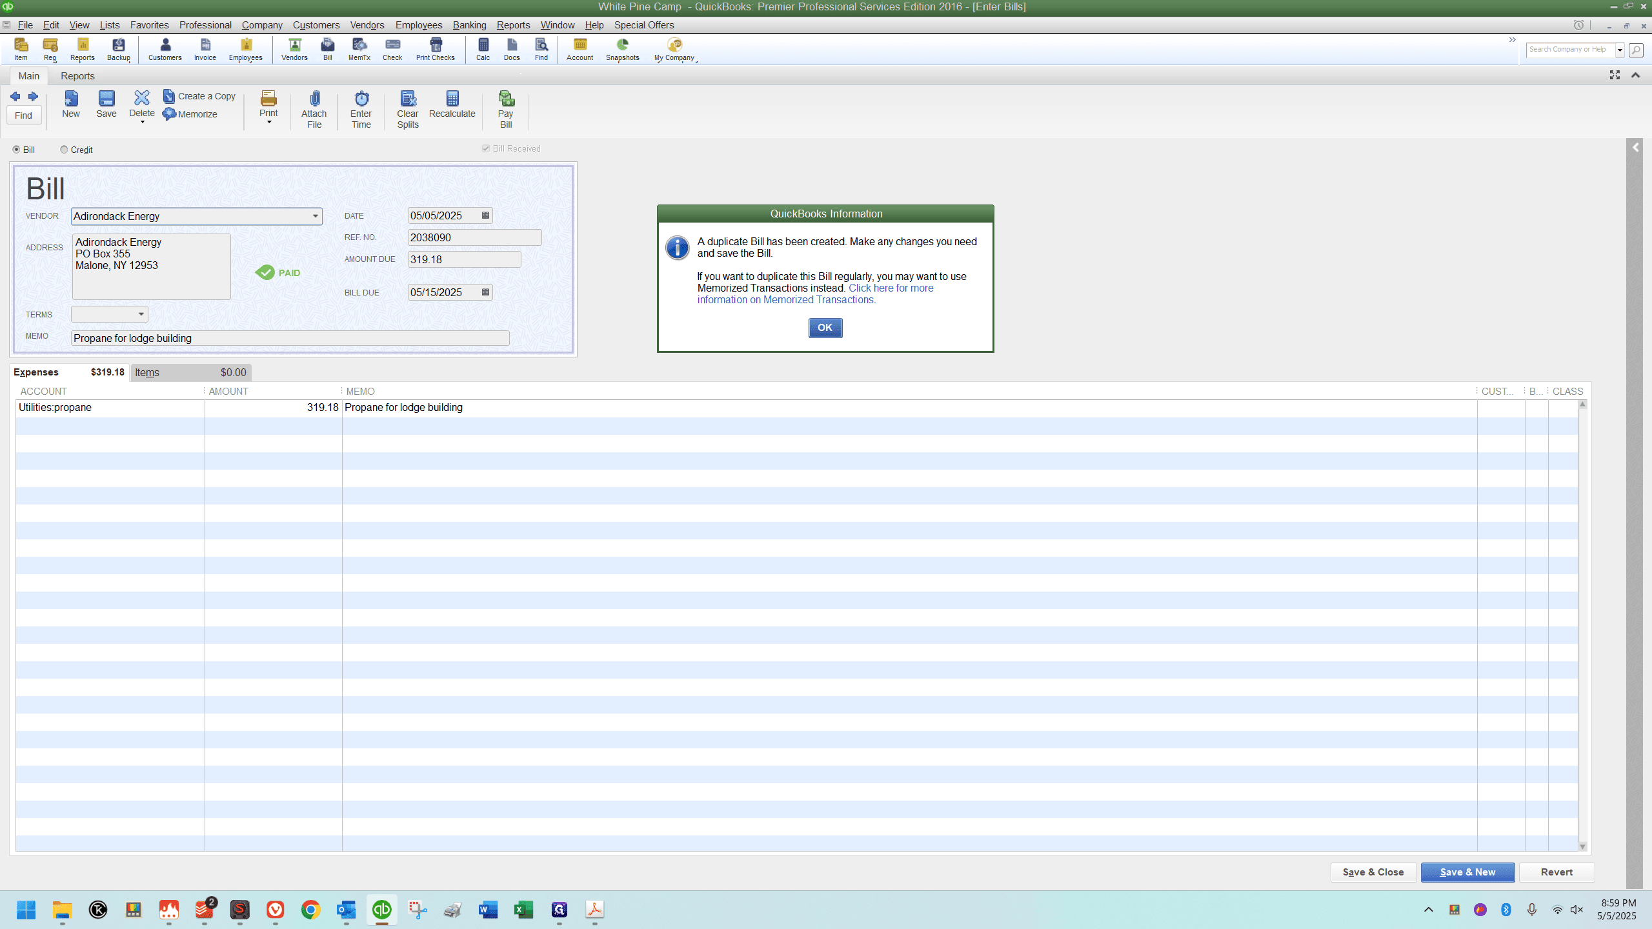Collapse the ribbon with the up chevron

(1636, 75)
